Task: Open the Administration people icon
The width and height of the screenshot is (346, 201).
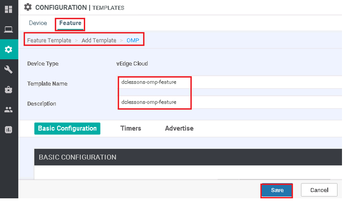Action: [x=9, y=109]
